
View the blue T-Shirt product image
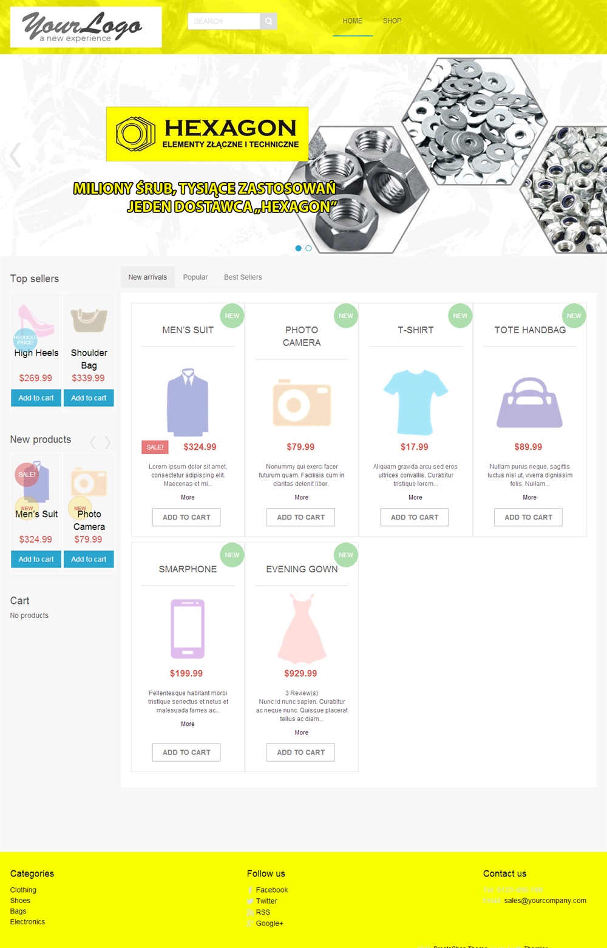coord(415,402)
